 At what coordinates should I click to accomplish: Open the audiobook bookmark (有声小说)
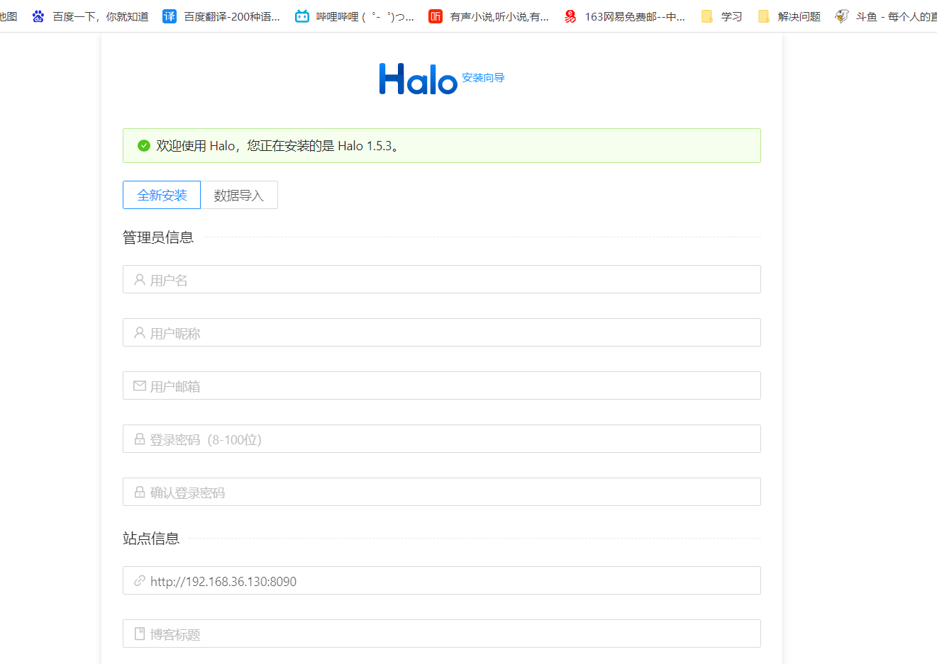coord(489,16)
